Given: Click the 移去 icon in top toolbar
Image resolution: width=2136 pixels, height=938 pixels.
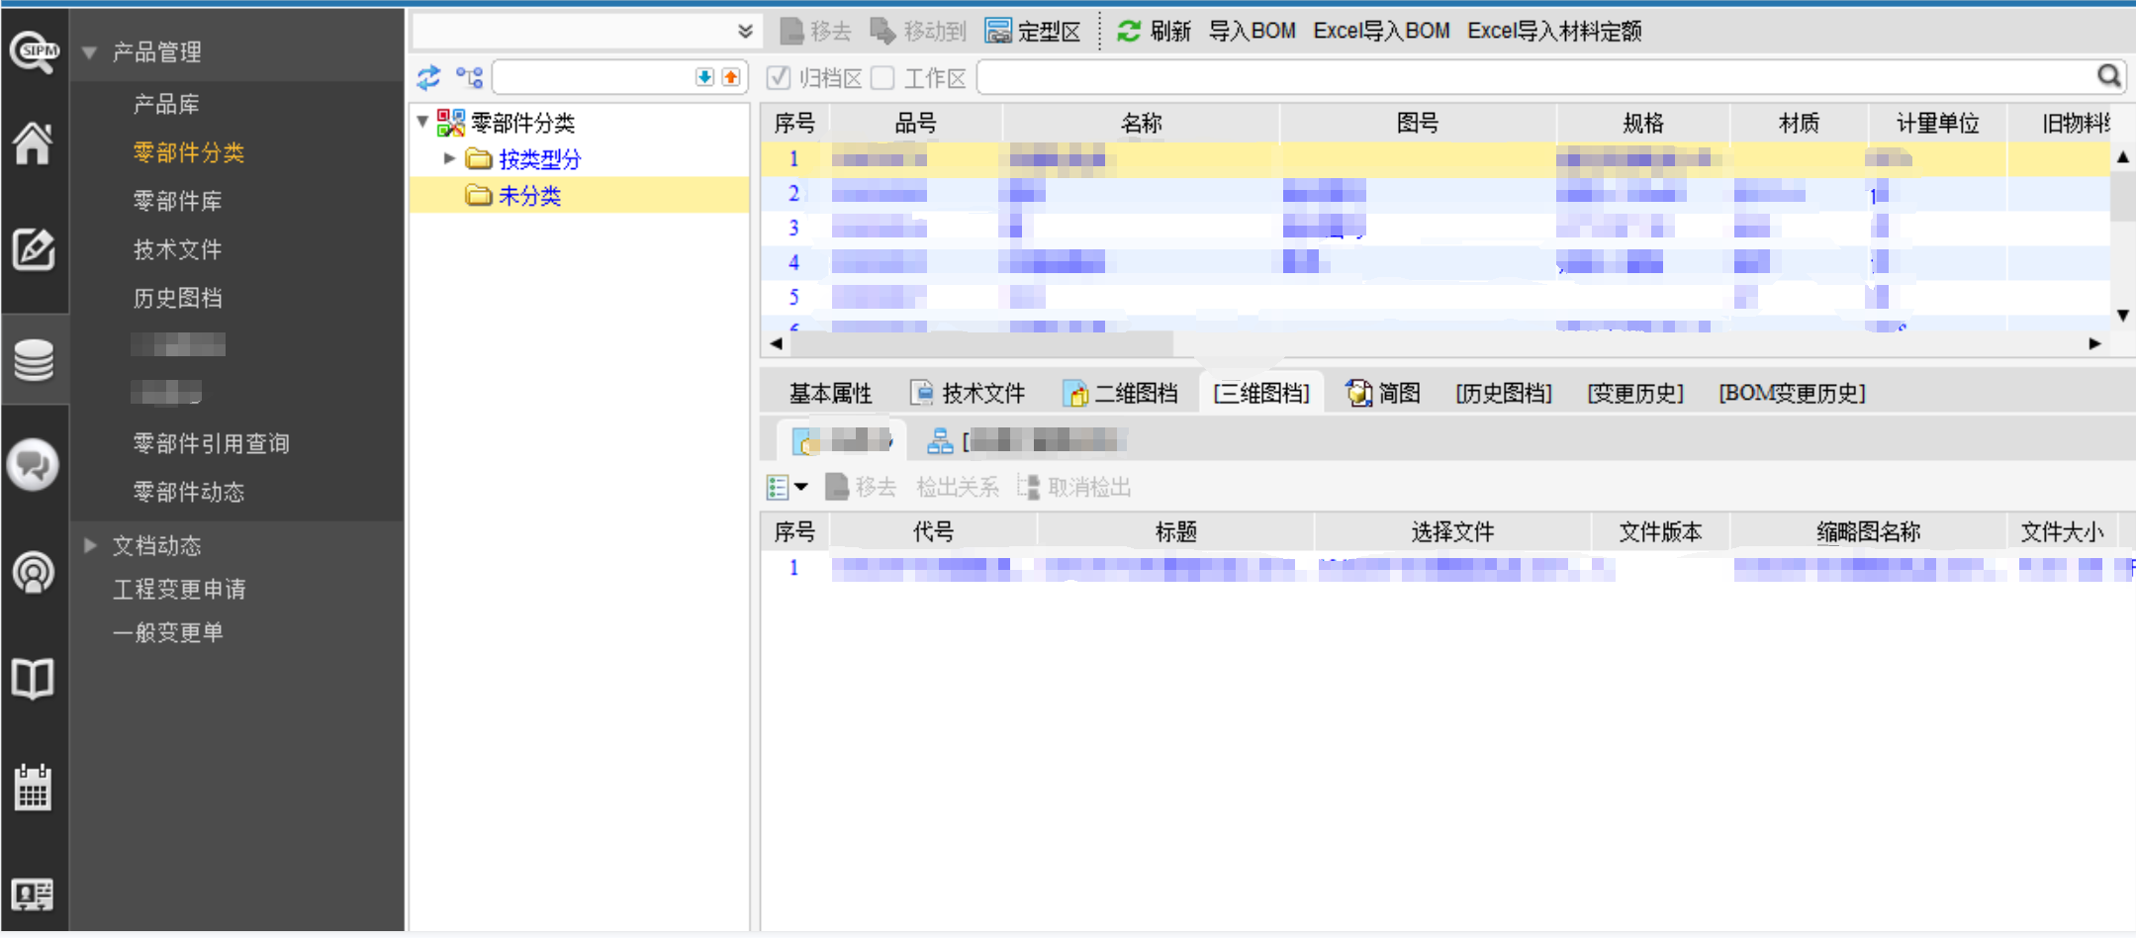Looking at the screenshot, I should [x=791, y=32].
